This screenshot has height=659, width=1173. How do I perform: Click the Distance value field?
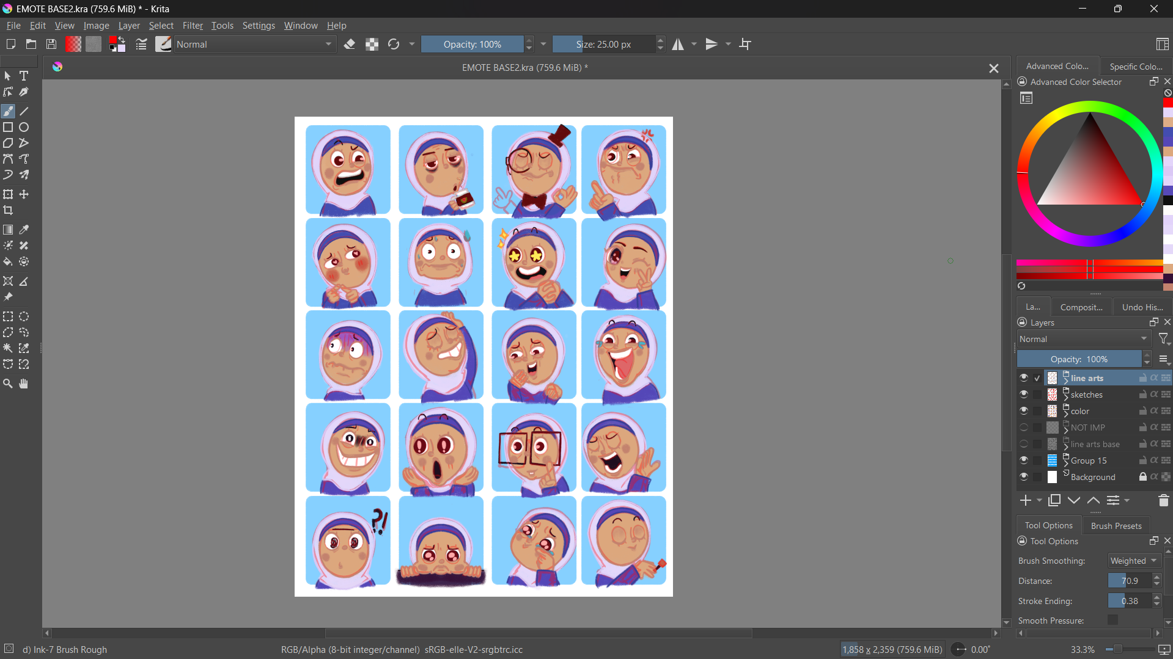(x=1130, y=581)
